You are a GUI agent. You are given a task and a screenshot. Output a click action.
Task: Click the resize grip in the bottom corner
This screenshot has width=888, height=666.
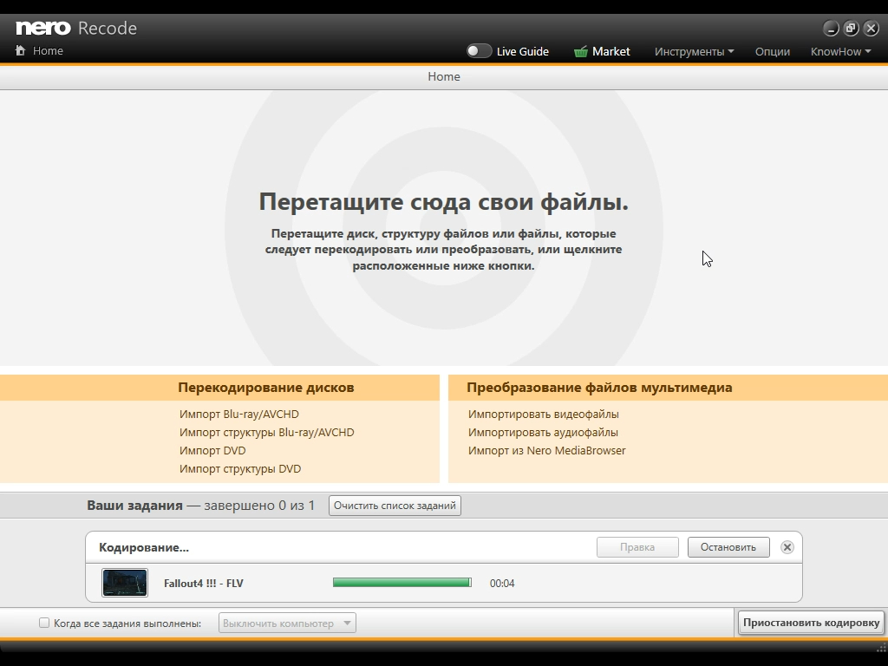(x=881, y=647)
